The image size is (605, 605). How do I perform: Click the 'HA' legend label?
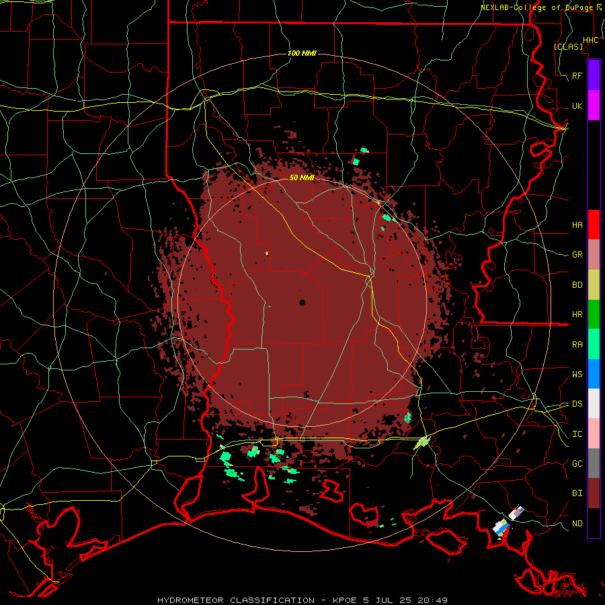[577, 225]
